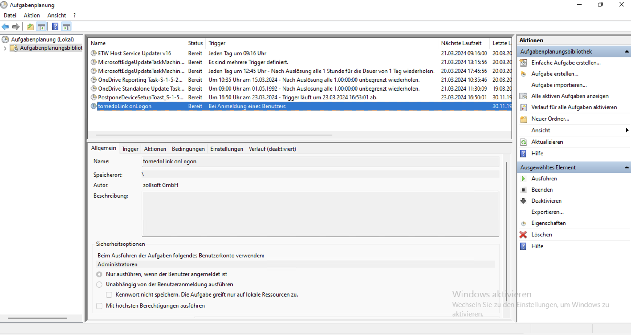631x335 pixels.
Task: Open the Aktion menu
Action: 32,15
